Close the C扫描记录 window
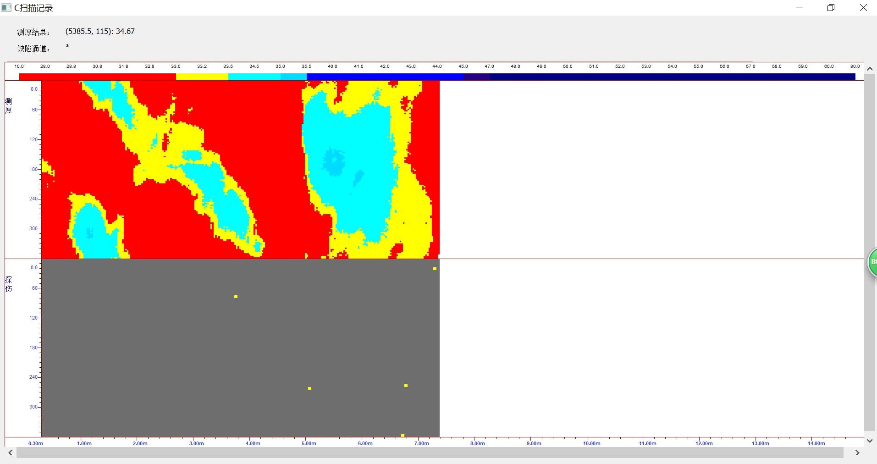Image resolution: width=877 pixels, height=464 pixels. [863, 8]
